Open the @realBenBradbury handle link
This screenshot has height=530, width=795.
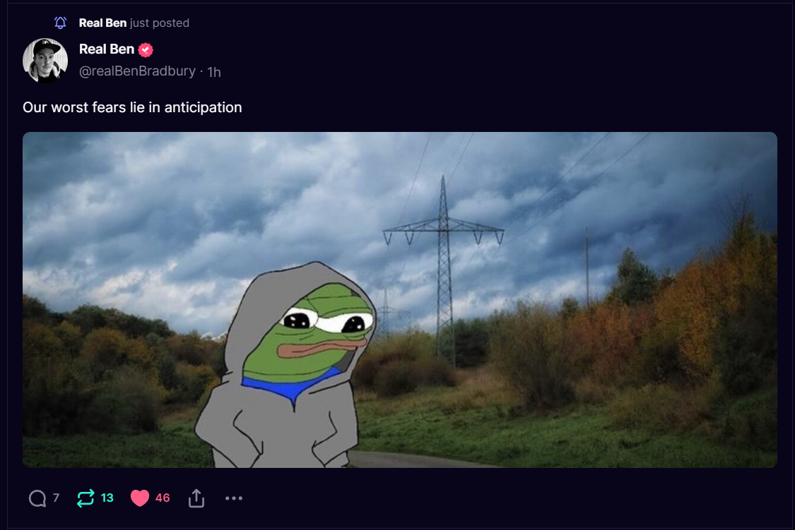tap(137, 71)
